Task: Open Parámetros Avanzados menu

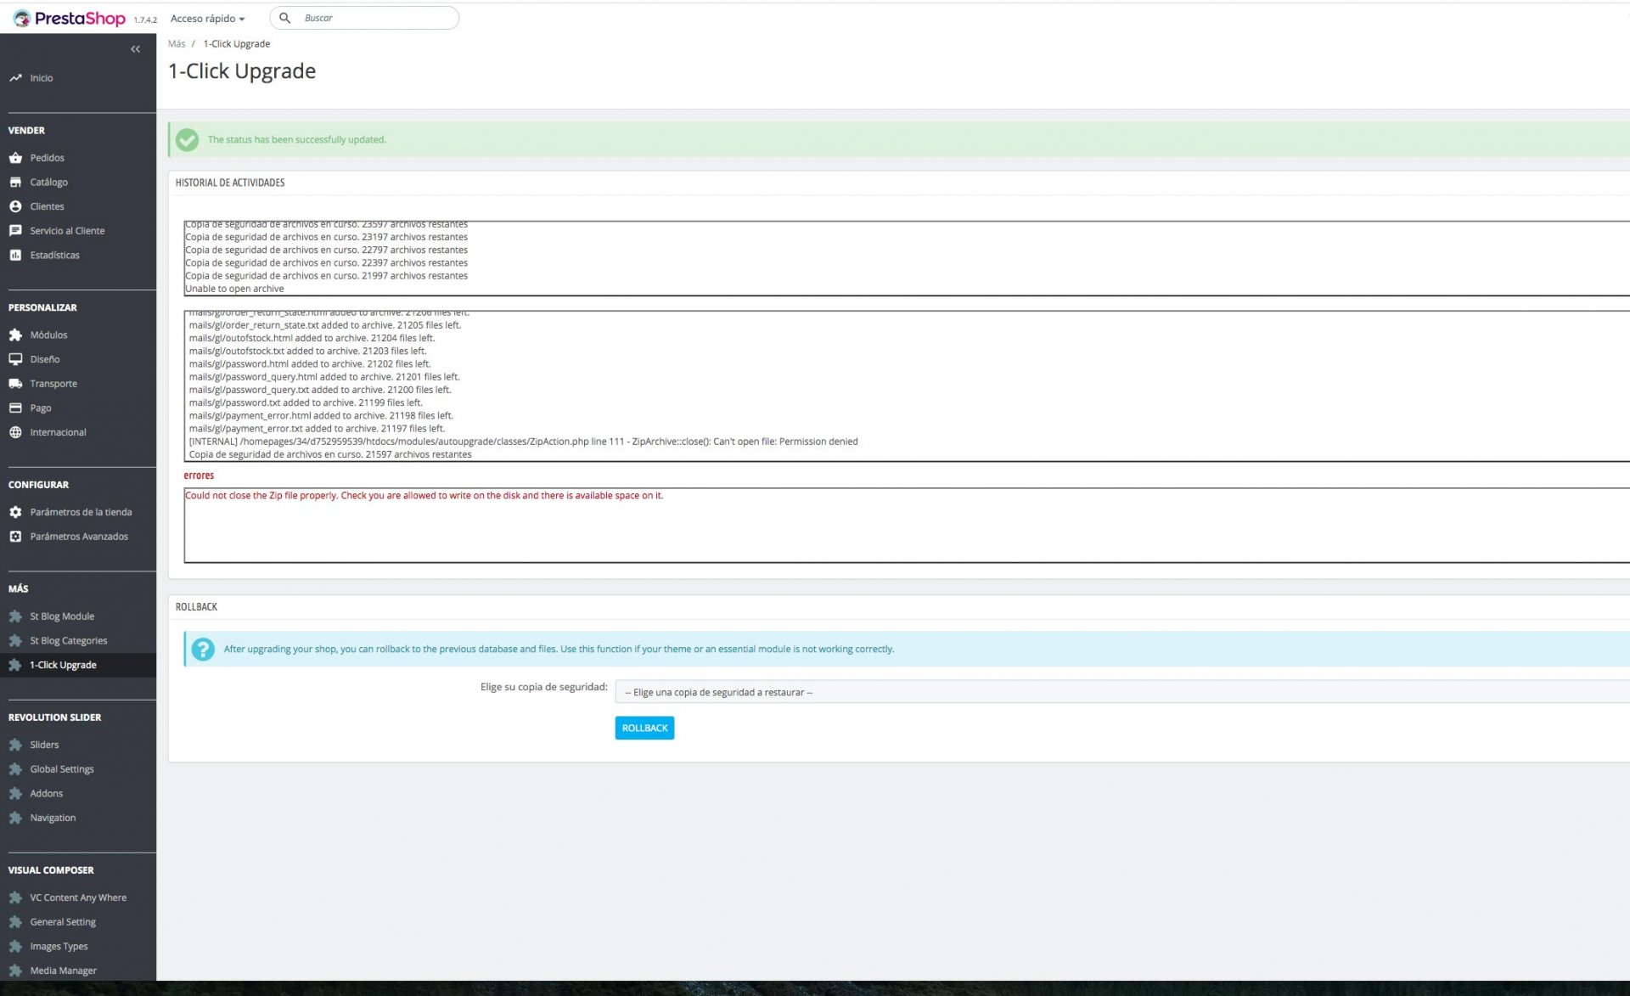Action: [x=79, y=537]
